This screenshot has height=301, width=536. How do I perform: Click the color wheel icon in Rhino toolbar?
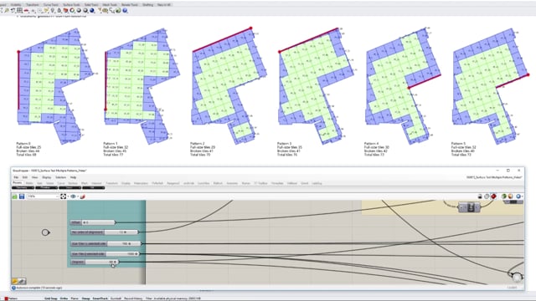point(72,11)
